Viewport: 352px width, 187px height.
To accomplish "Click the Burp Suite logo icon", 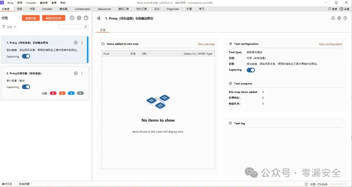I will pyautogui.click(x=2, y=3).
